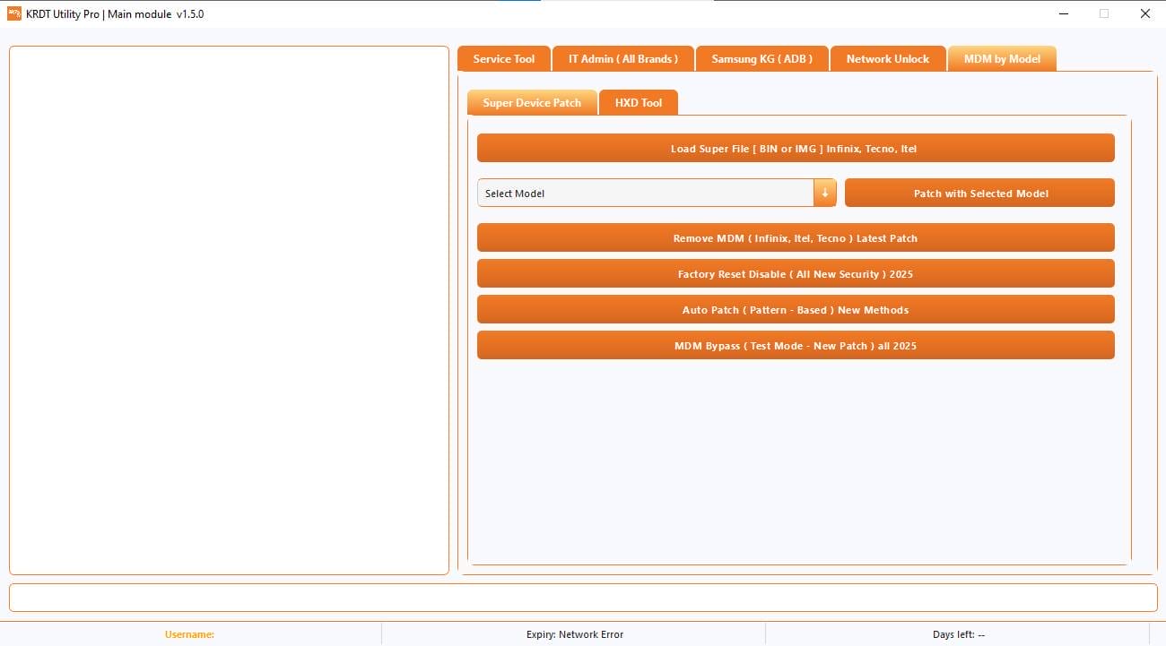Select the Samsung KG ( ADB ) tab

(761, 58)
